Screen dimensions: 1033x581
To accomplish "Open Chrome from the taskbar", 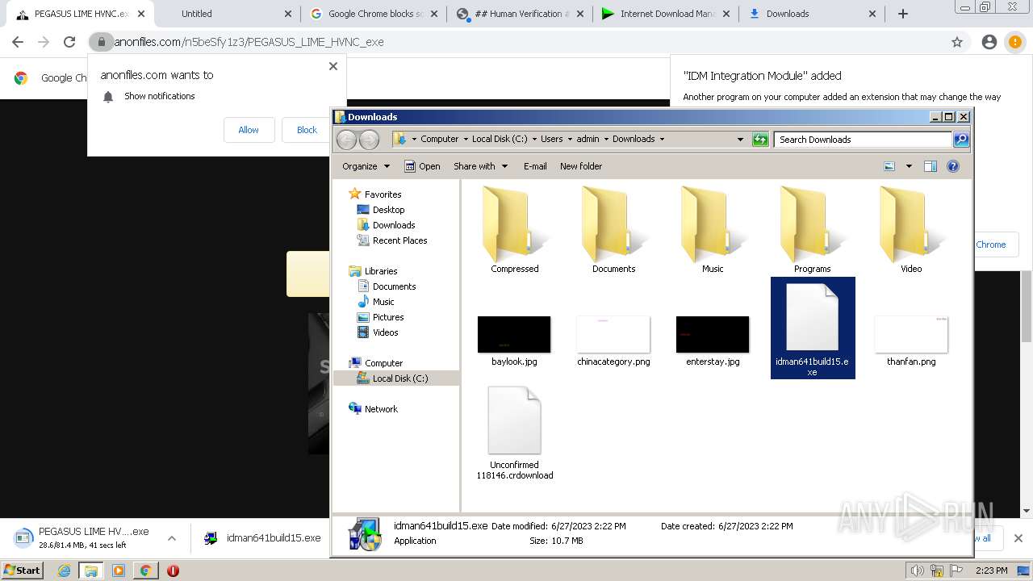I will pos(145,571).
